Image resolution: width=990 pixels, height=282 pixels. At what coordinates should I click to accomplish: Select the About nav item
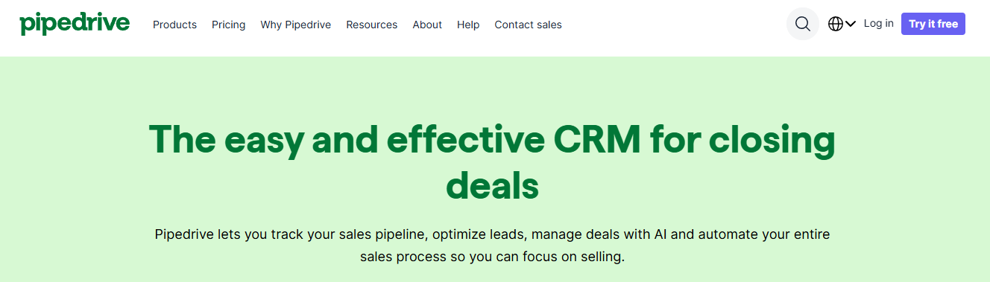coord(427,25)
